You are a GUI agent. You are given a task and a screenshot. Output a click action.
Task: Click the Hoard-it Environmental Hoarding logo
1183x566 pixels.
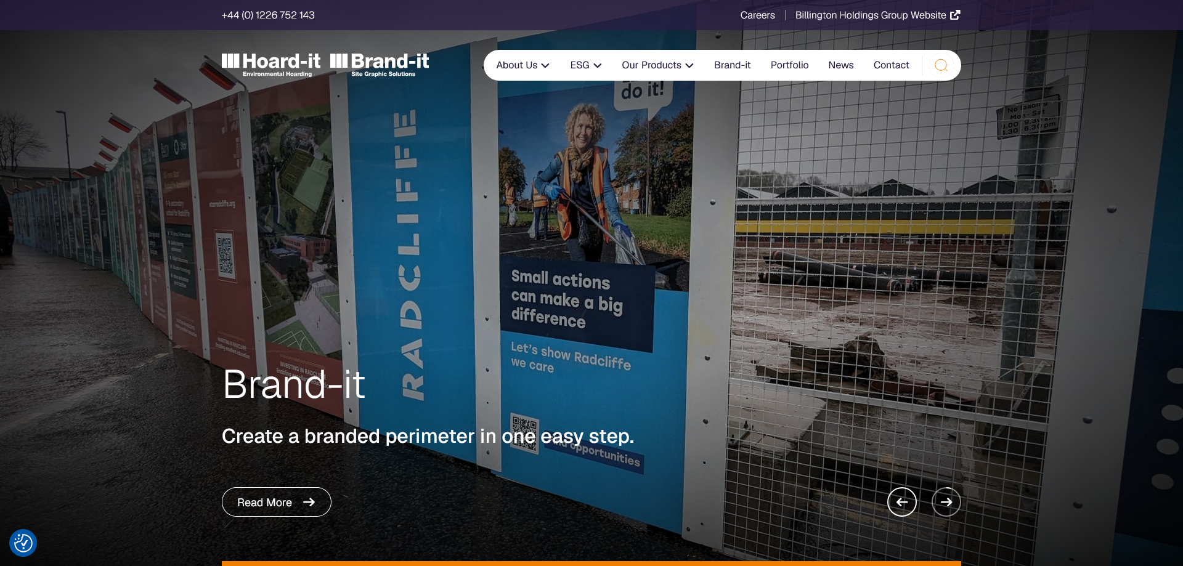[271, 65]
